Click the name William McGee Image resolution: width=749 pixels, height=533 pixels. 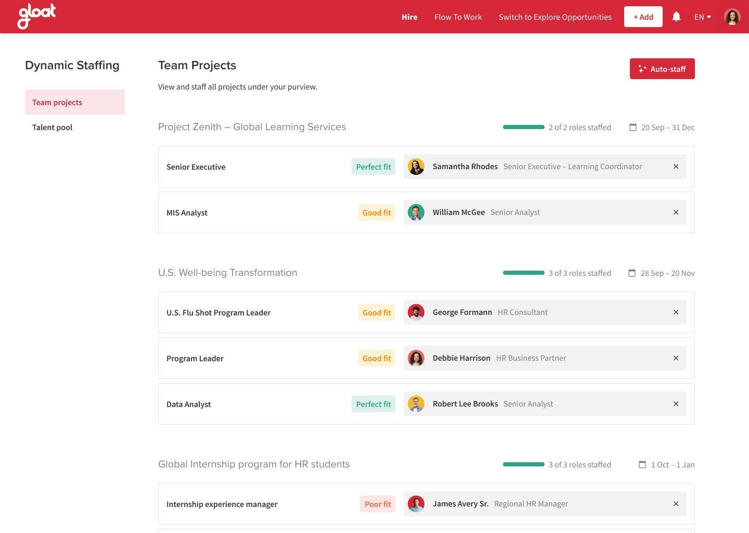pyautogui.click(x=459, y=212)
